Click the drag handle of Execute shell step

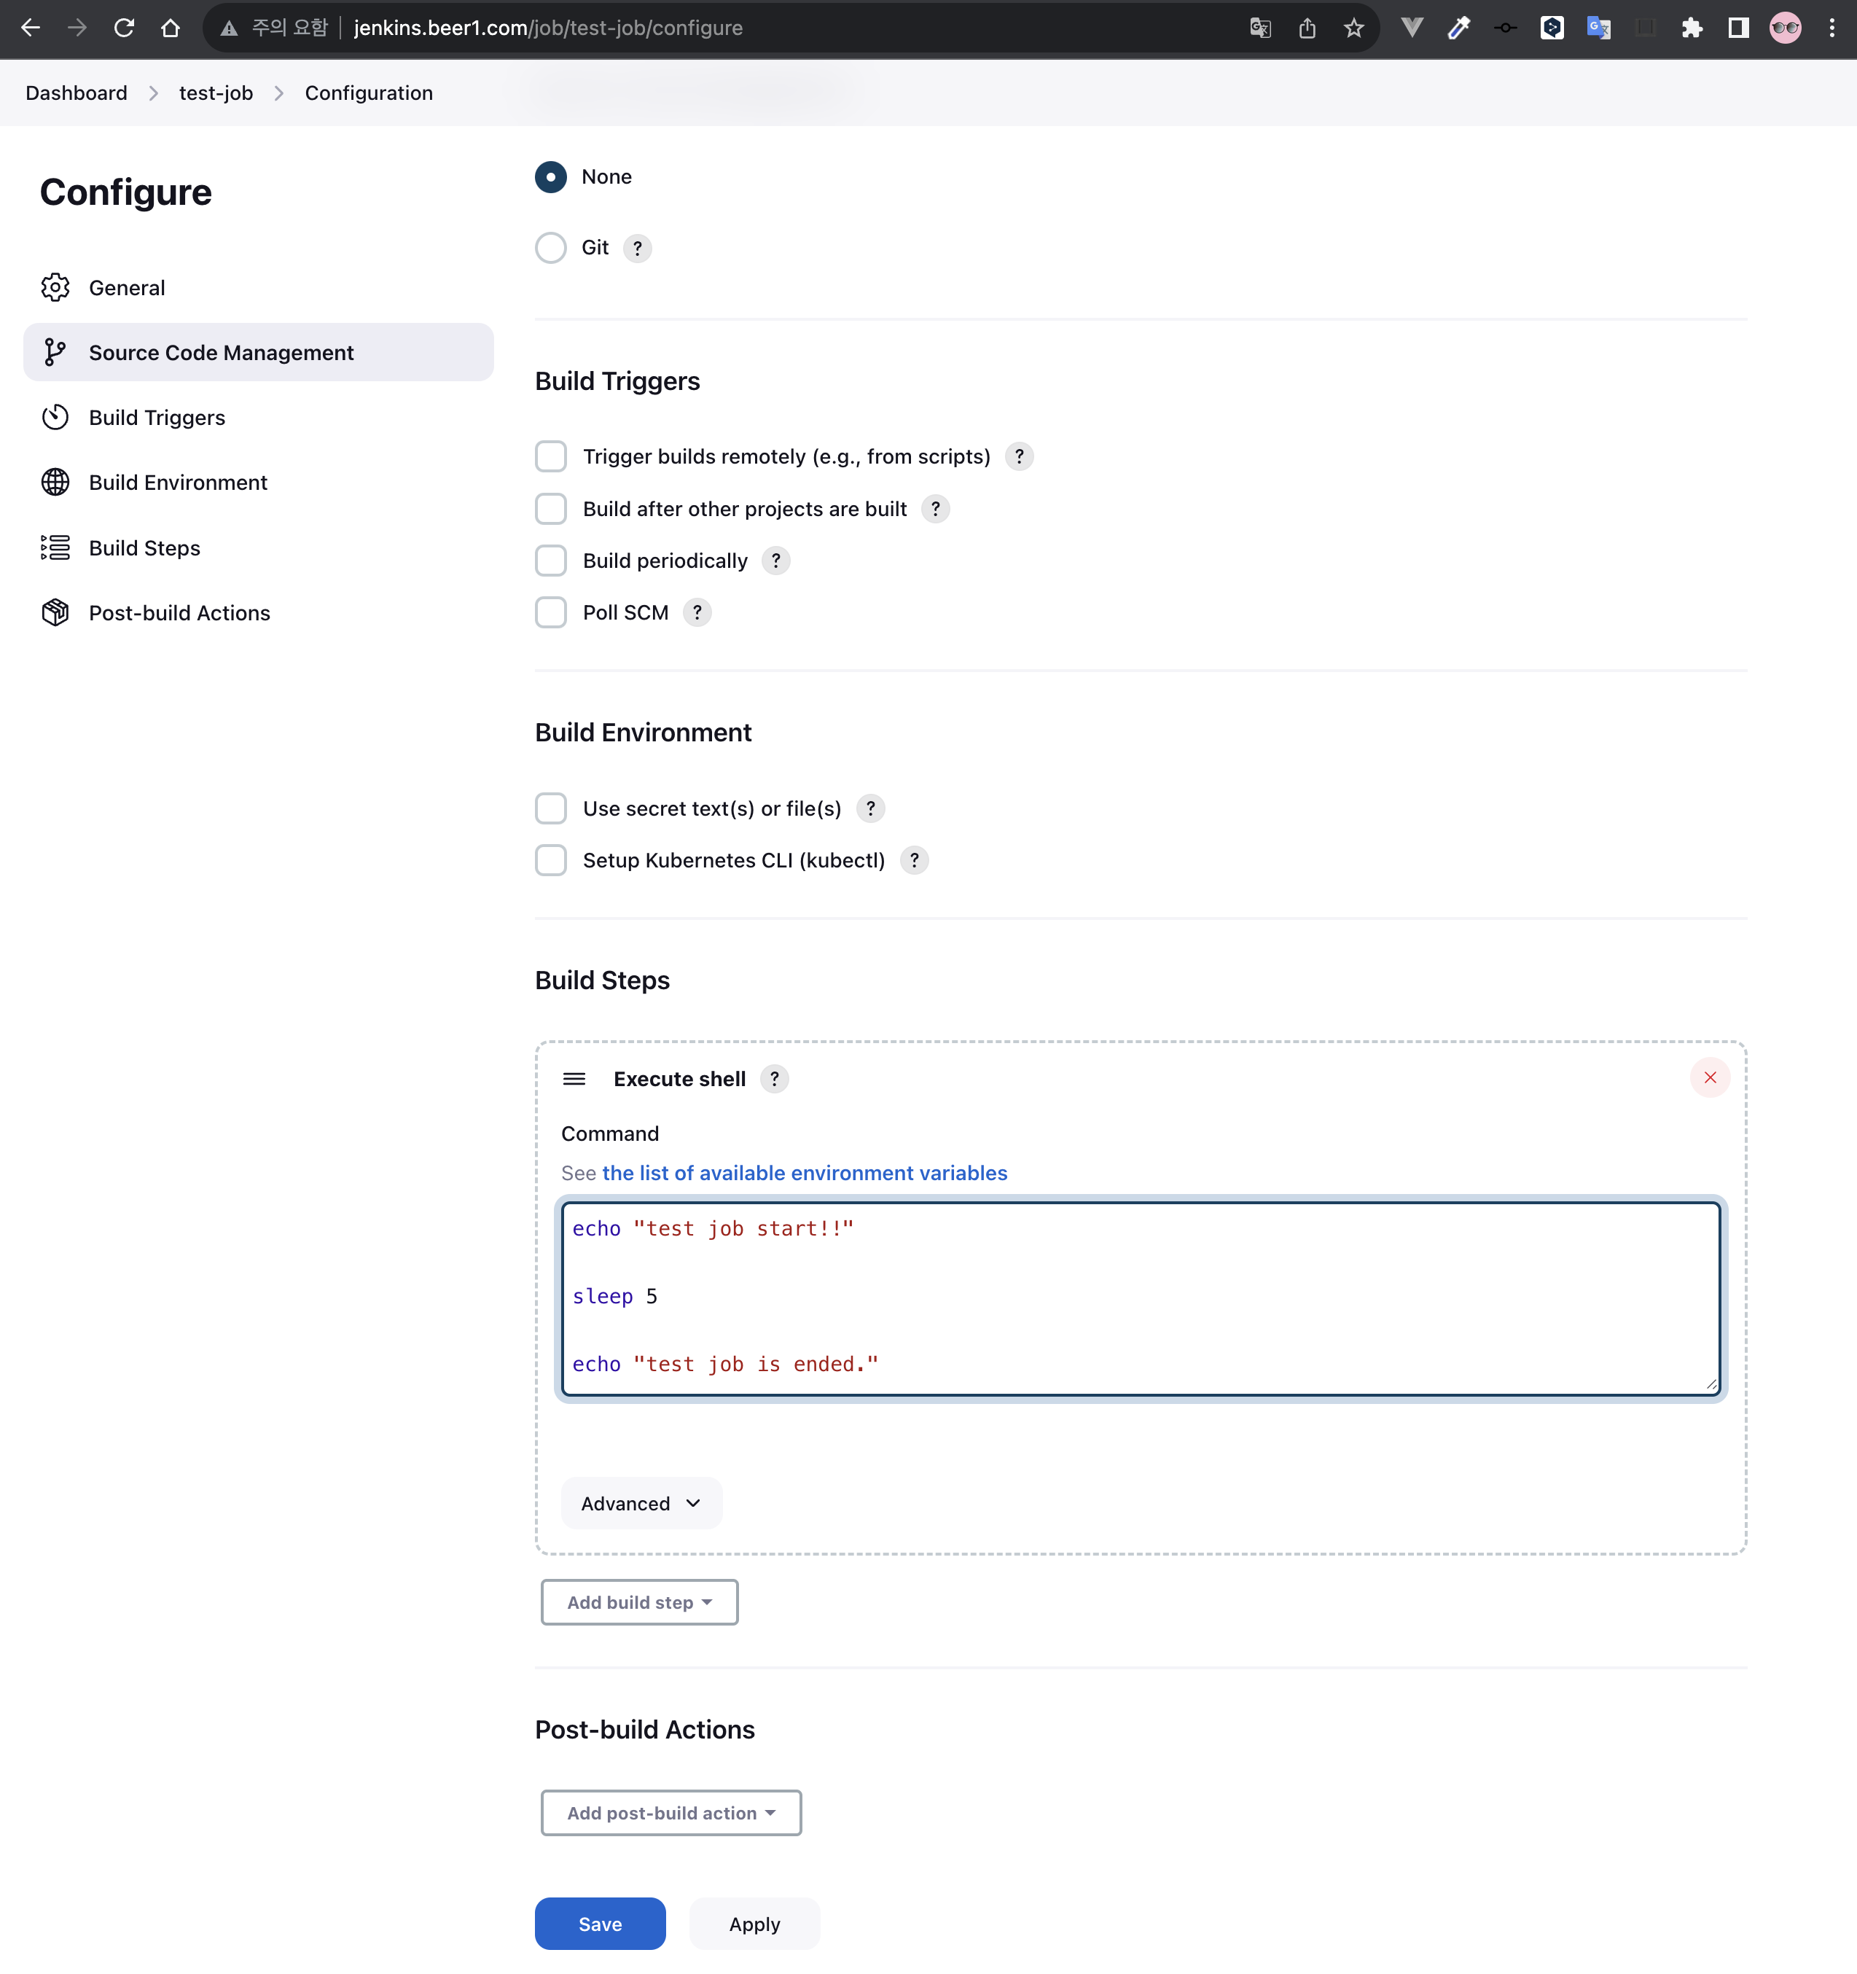pos(574,1080)
